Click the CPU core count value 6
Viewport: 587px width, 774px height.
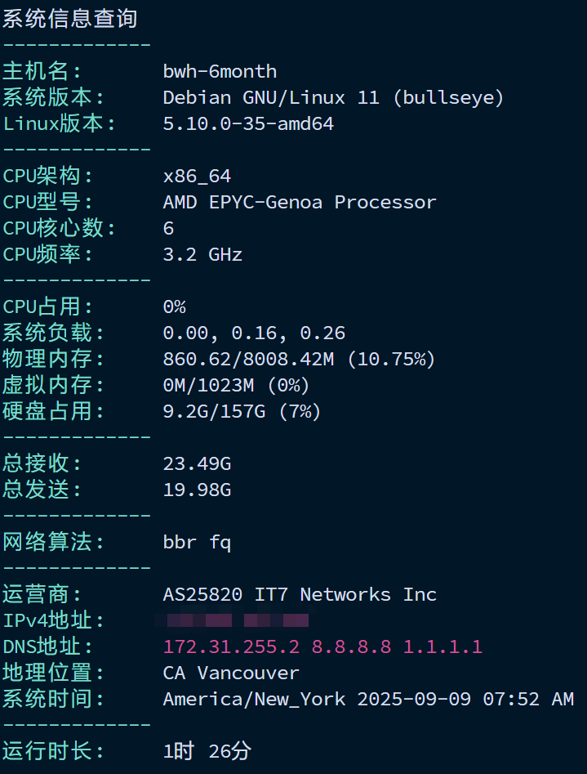168,229
